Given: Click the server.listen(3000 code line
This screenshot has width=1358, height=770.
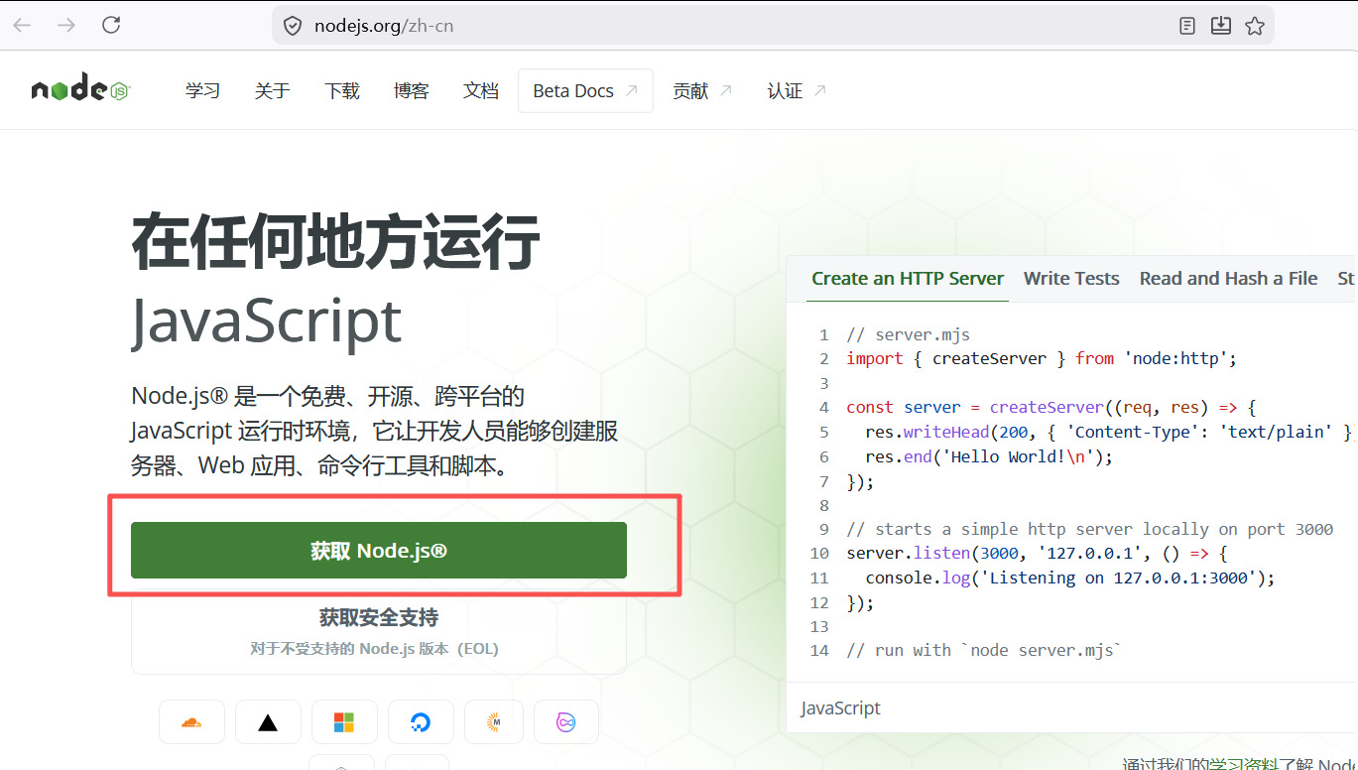Looking at the screenshot, I should (1037, 554).
